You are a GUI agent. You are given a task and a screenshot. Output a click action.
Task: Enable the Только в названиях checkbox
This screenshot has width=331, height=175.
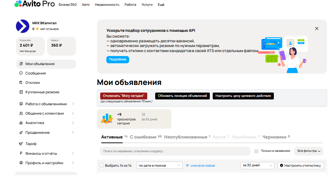(x=256, y=151)
